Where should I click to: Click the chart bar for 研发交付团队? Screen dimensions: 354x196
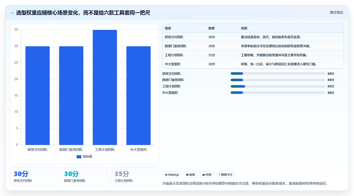click(37, 96)
